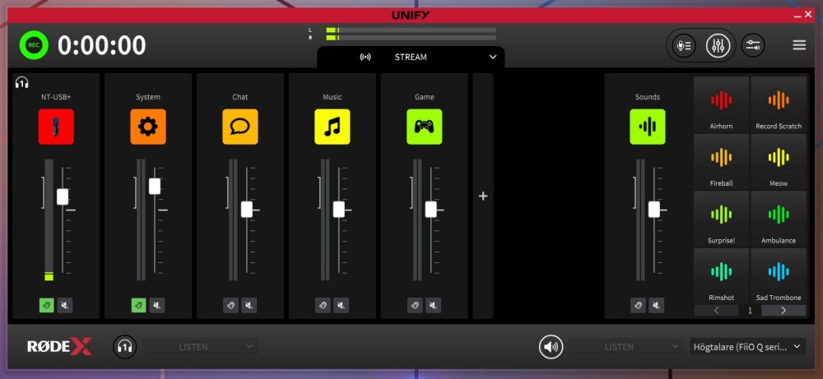
Task: Click the headphones icon above NT-USB+
Action: 22,82
